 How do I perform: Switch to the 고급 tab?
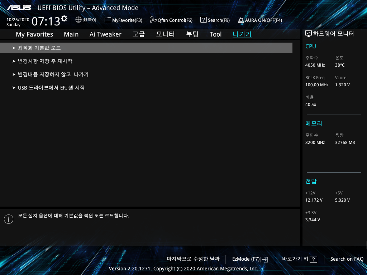coord(139,34)
